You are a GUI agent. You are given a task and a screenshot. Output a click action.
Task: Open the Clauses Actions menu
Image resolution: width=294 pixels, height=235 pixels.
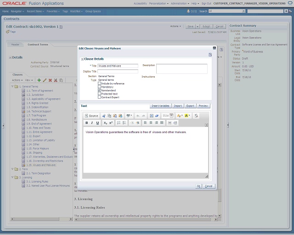coord(17,80)
